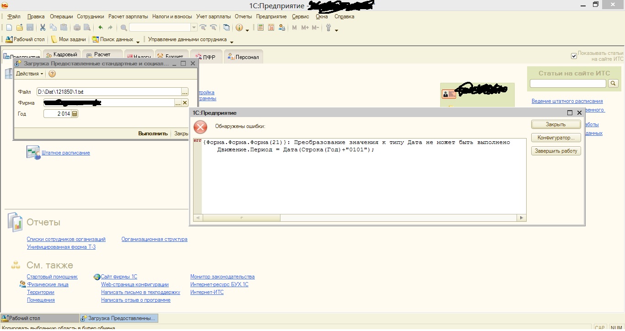Open year calculator next to Год field
625x331 pixels.
click(x=75, y=114)
